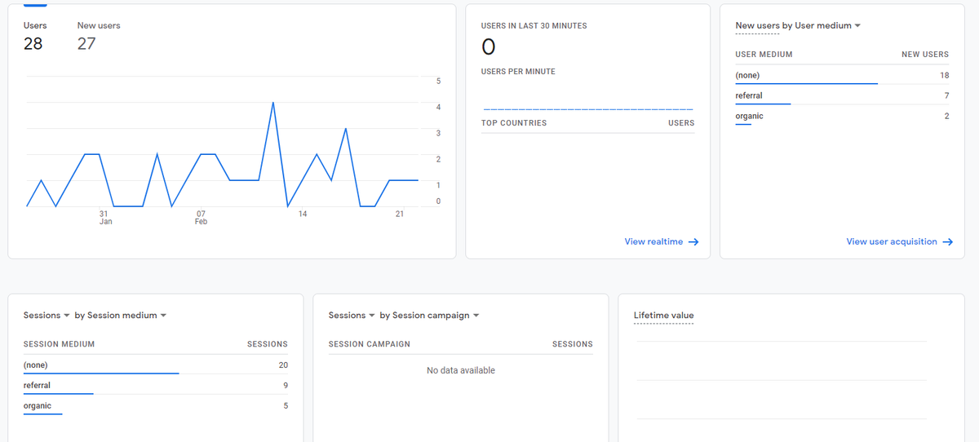Click the 07 Feb date label on chart

tap(201, 217)
